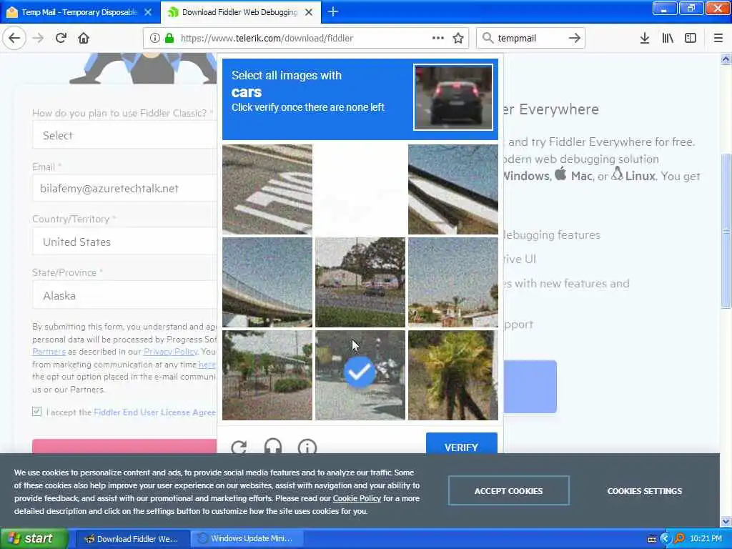Click the page scrollbar down arrow
732x549 pixels.
pos(726,521)
